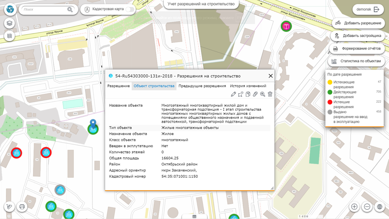The height and width of the screenshot is (219, 389).
Task: Open the map layers stack icon
Action: point(10,23)
